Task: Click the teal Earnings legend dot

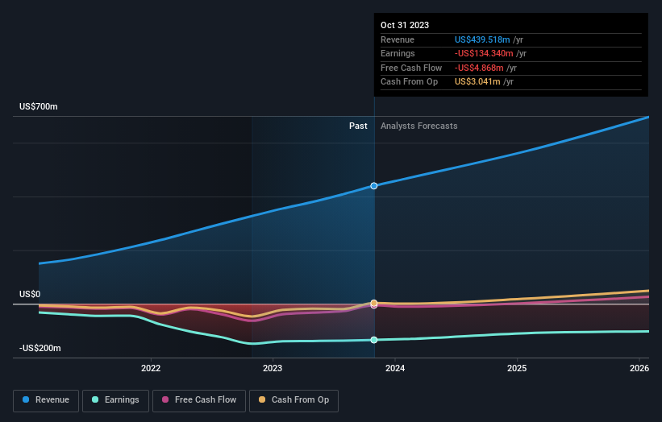Action: pyautogui.click(x=95, y=399)
